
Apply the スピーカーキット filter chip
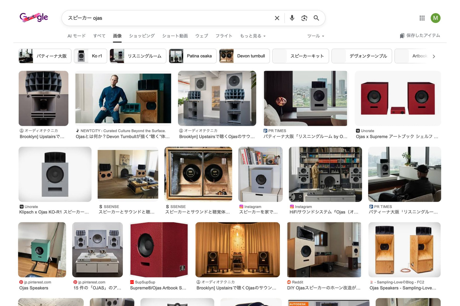coord(301,56)
